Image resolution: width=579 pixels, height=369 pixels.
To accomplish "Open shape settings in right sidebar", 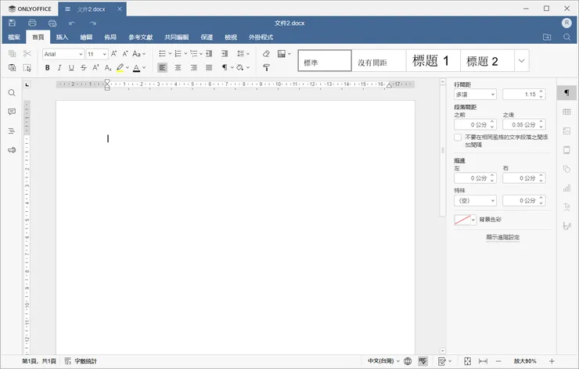I will (566, 169).
